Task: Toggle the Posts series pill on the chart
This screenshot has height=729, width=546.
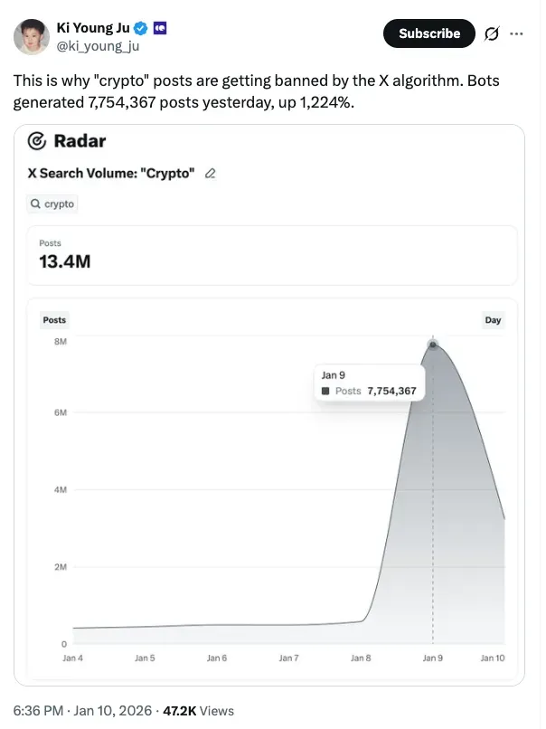Action: [x=54, y=320]
